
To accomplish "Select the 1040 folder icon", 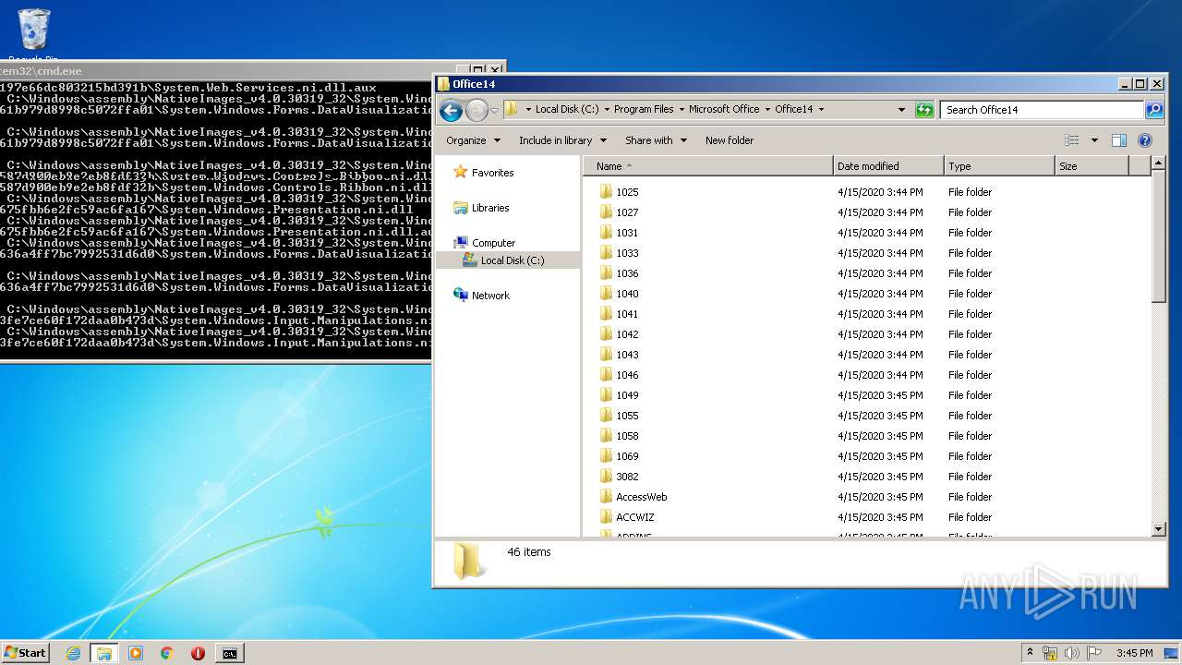I will point(606,294).
